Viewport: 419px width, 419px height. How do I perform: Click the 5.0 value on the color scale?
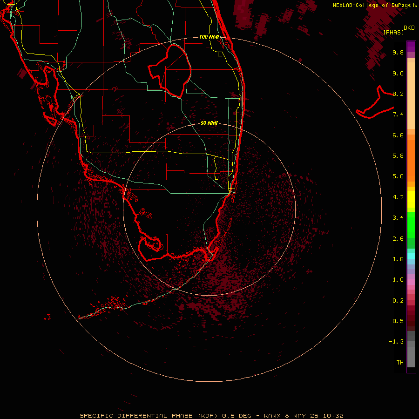(398, 176)
